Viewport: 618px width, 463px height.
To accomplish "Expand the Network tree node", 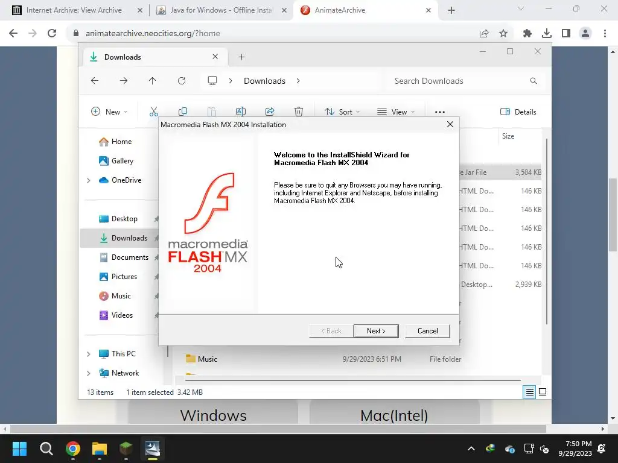I will (x=89, y=373).
